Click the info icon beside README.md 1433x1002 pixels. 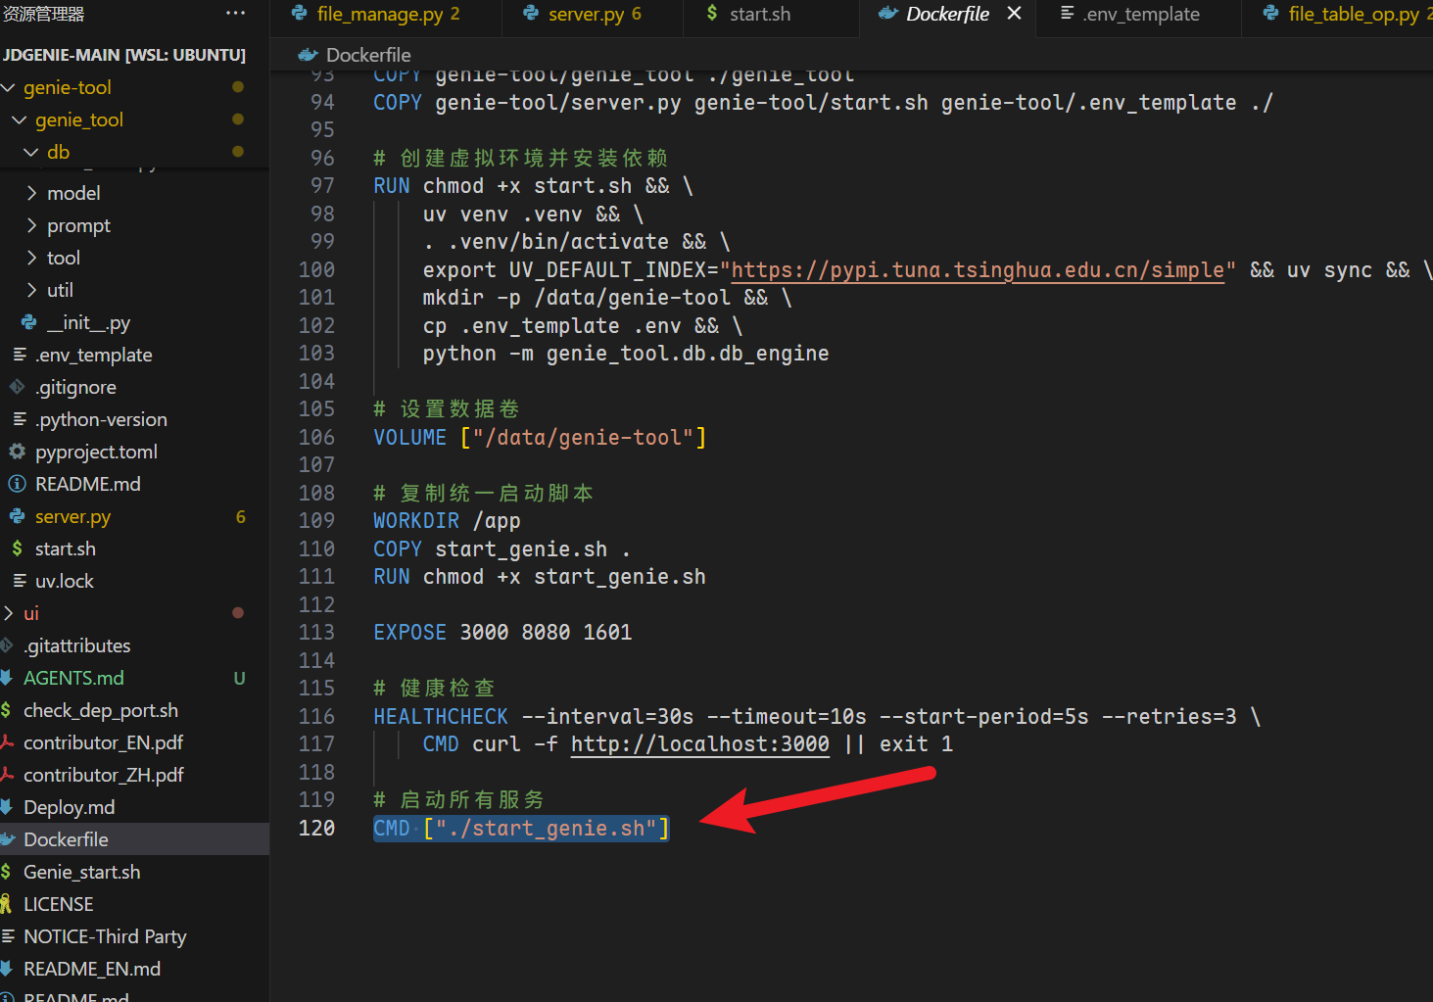tap(17, 484)
